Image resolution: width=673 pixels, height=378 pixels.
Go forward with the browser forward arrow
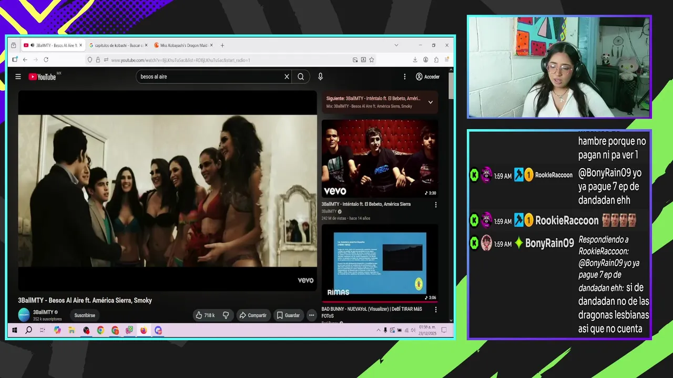(35, 60)
